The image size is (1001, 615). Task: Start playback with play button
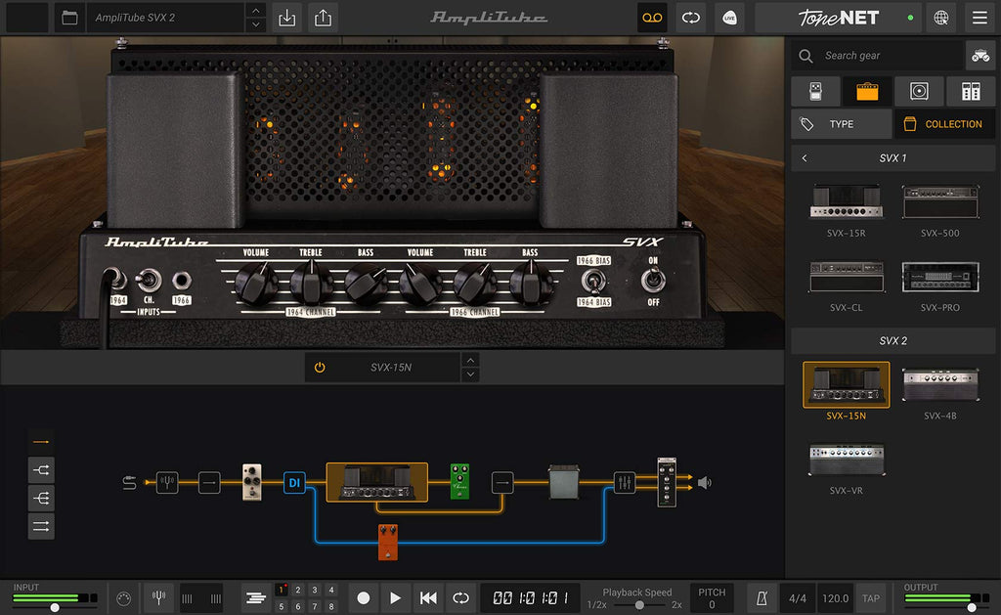pyautogui.click(x=395, y=598)
